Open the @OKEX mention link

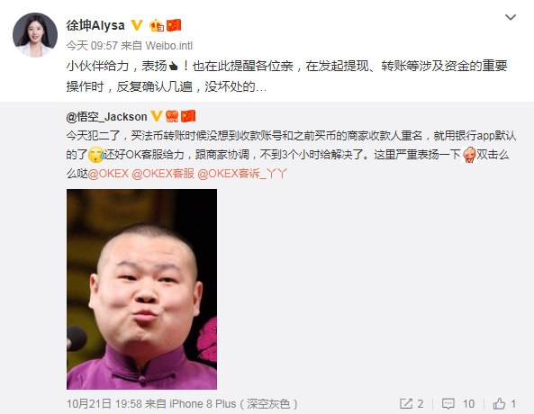(108, 174)
